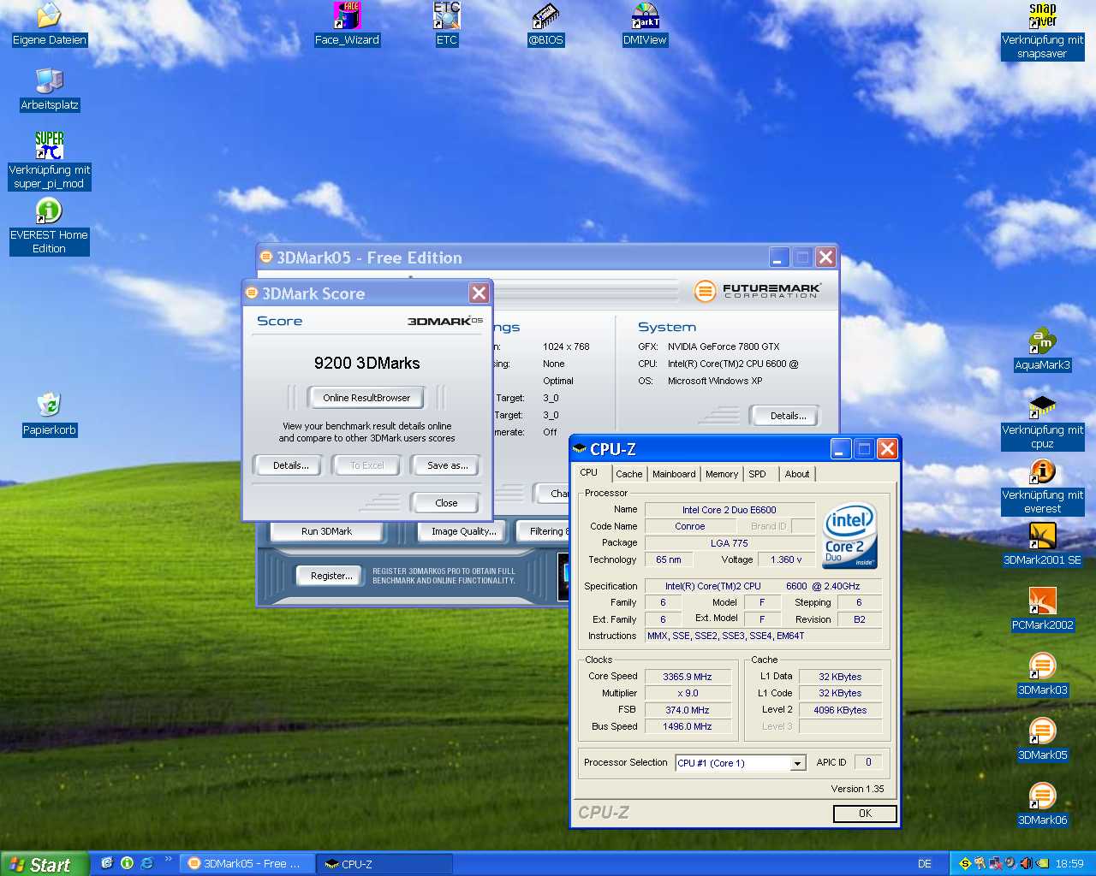Click the Conroe code name field

(x=689, y=526)
